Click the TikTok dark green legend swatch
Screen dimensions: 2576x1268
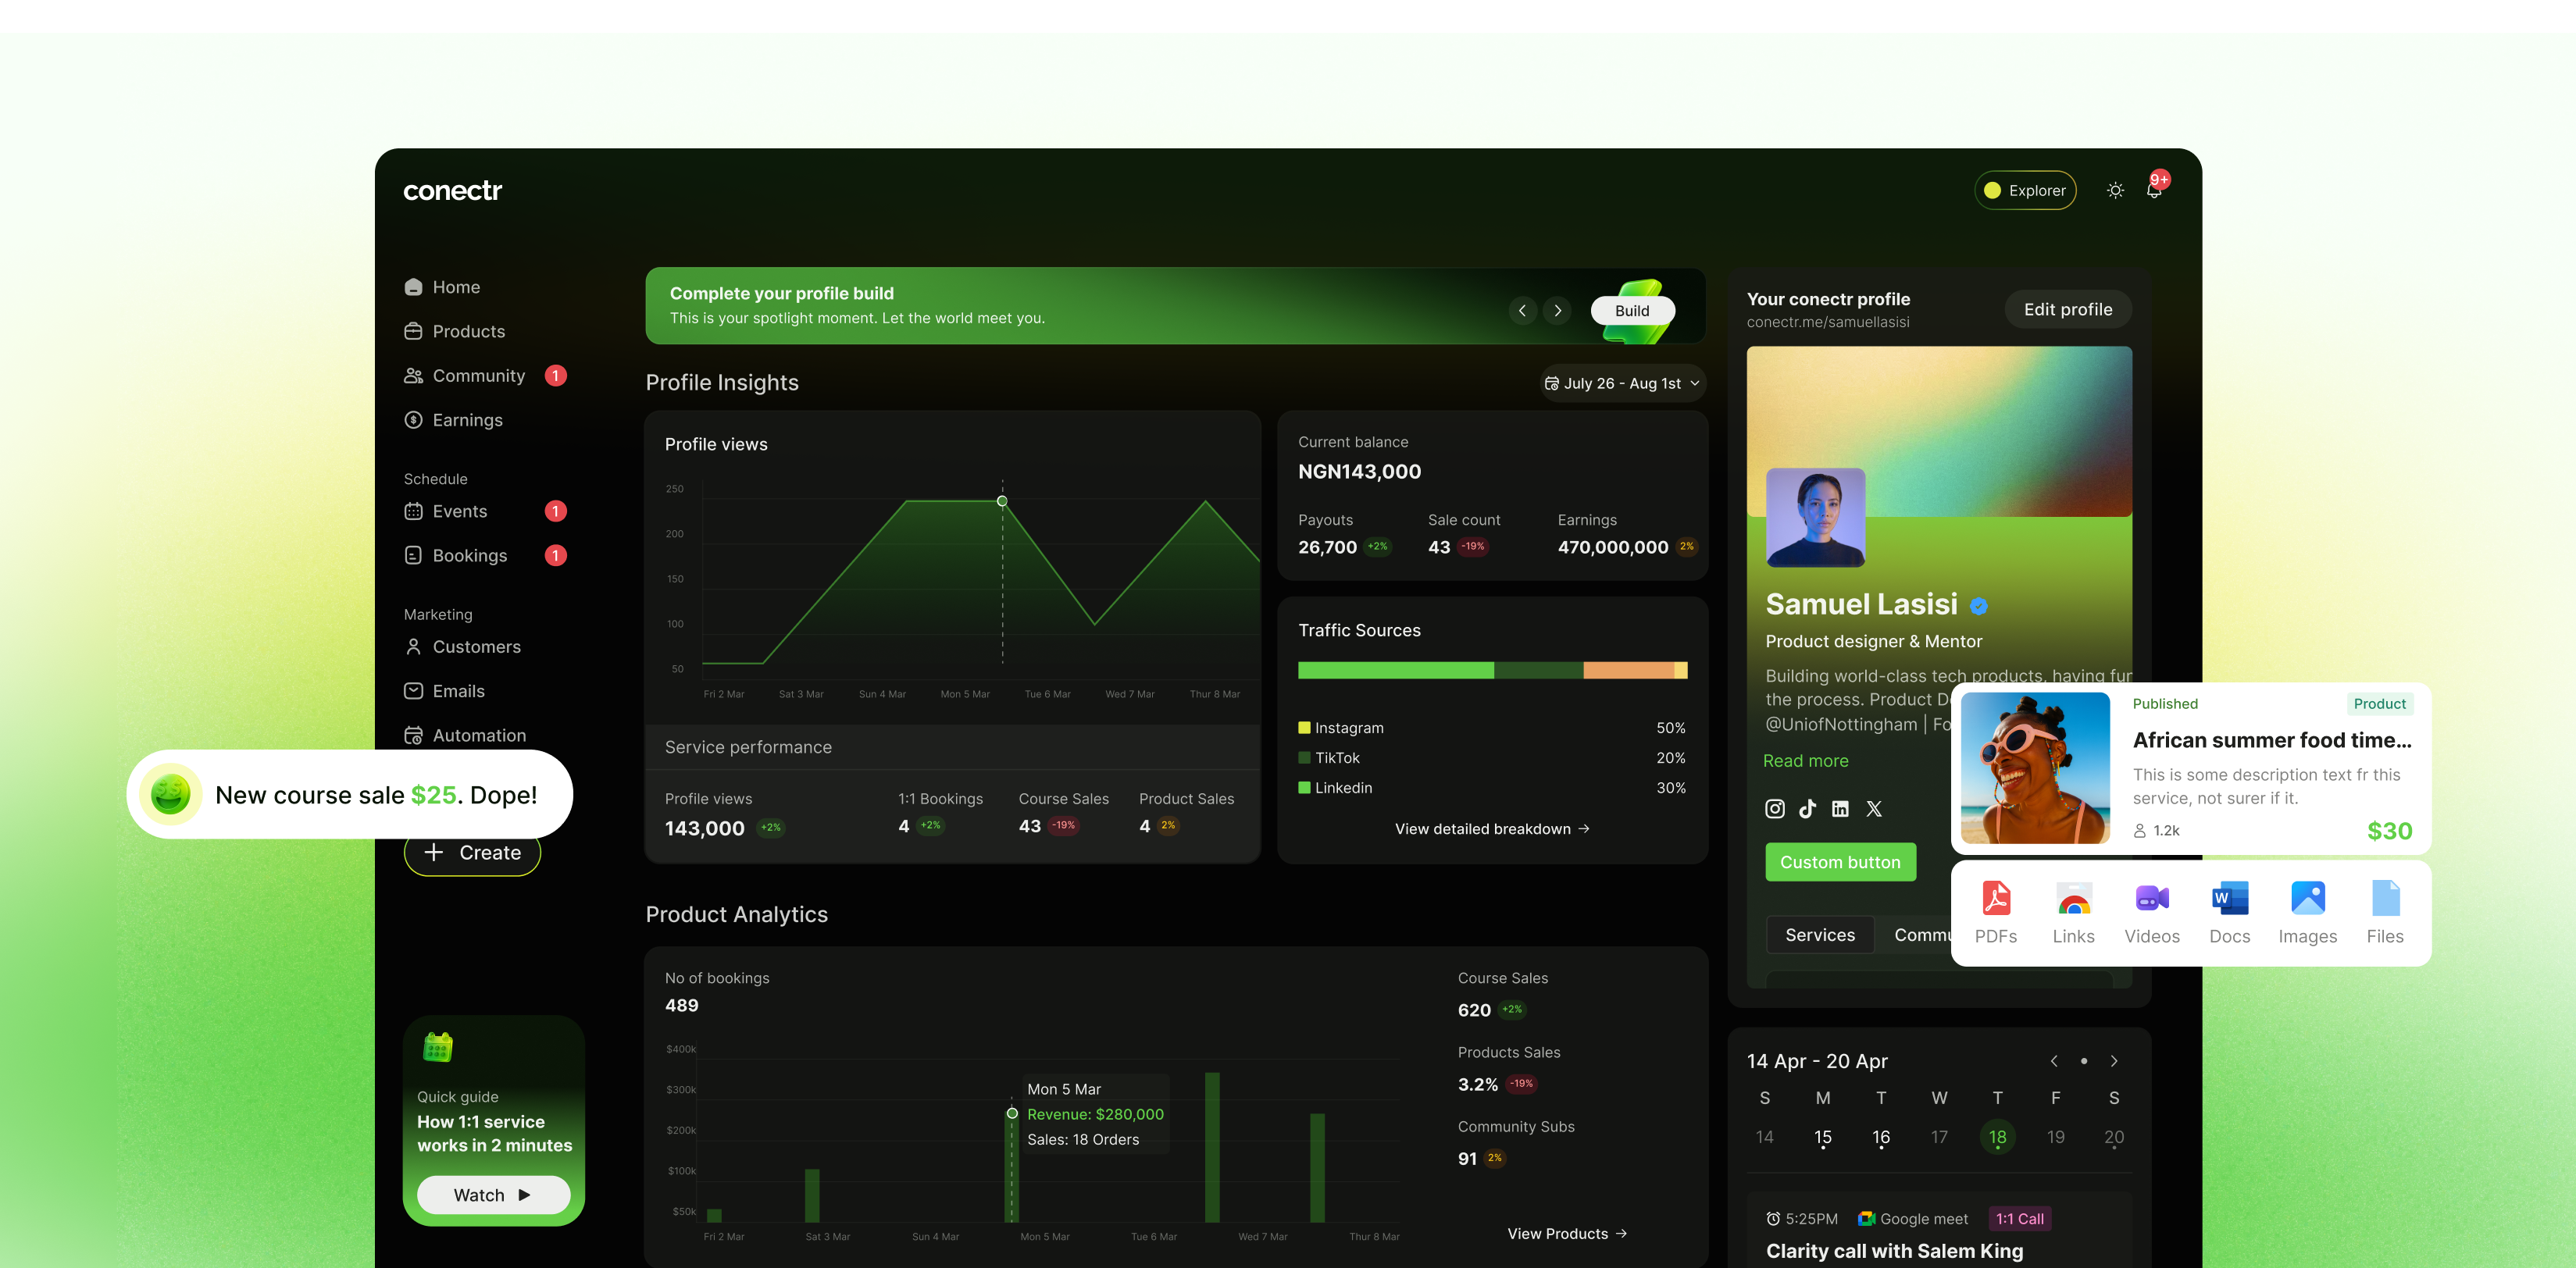pos(1304,758)
